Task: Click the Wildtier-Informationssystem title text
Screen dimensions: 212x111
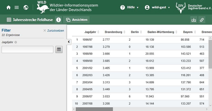Action: (x=74, y=7)
